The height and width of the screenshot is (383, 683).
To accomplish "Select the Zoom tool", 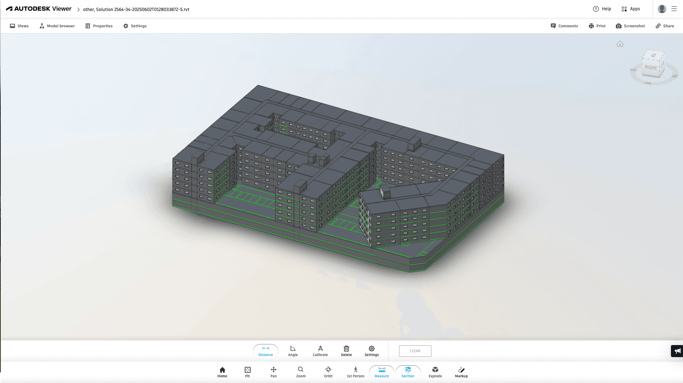I will click(x=301, y=372).
